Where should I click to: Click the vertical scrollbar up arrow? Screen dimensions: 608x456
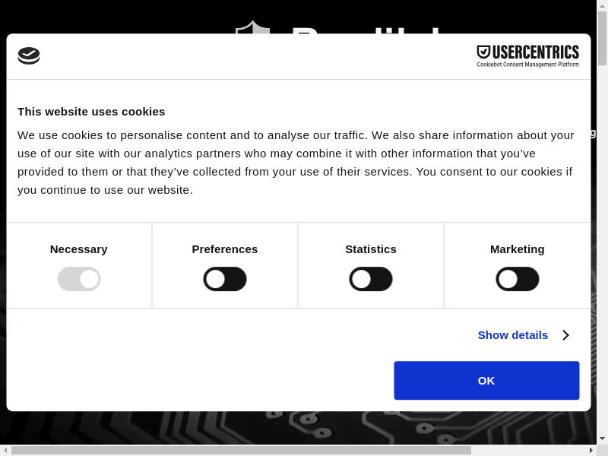click(602, 5)
